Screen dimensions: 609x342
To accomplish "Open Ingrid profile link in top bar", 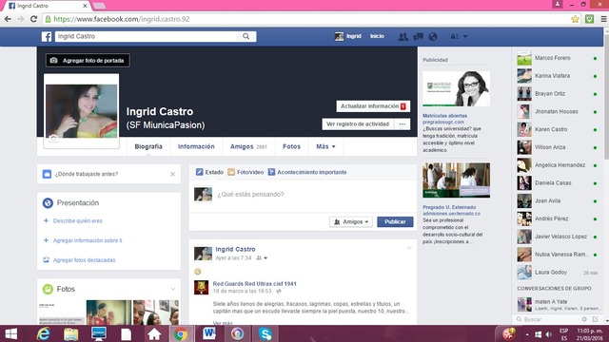I will 348,36.
